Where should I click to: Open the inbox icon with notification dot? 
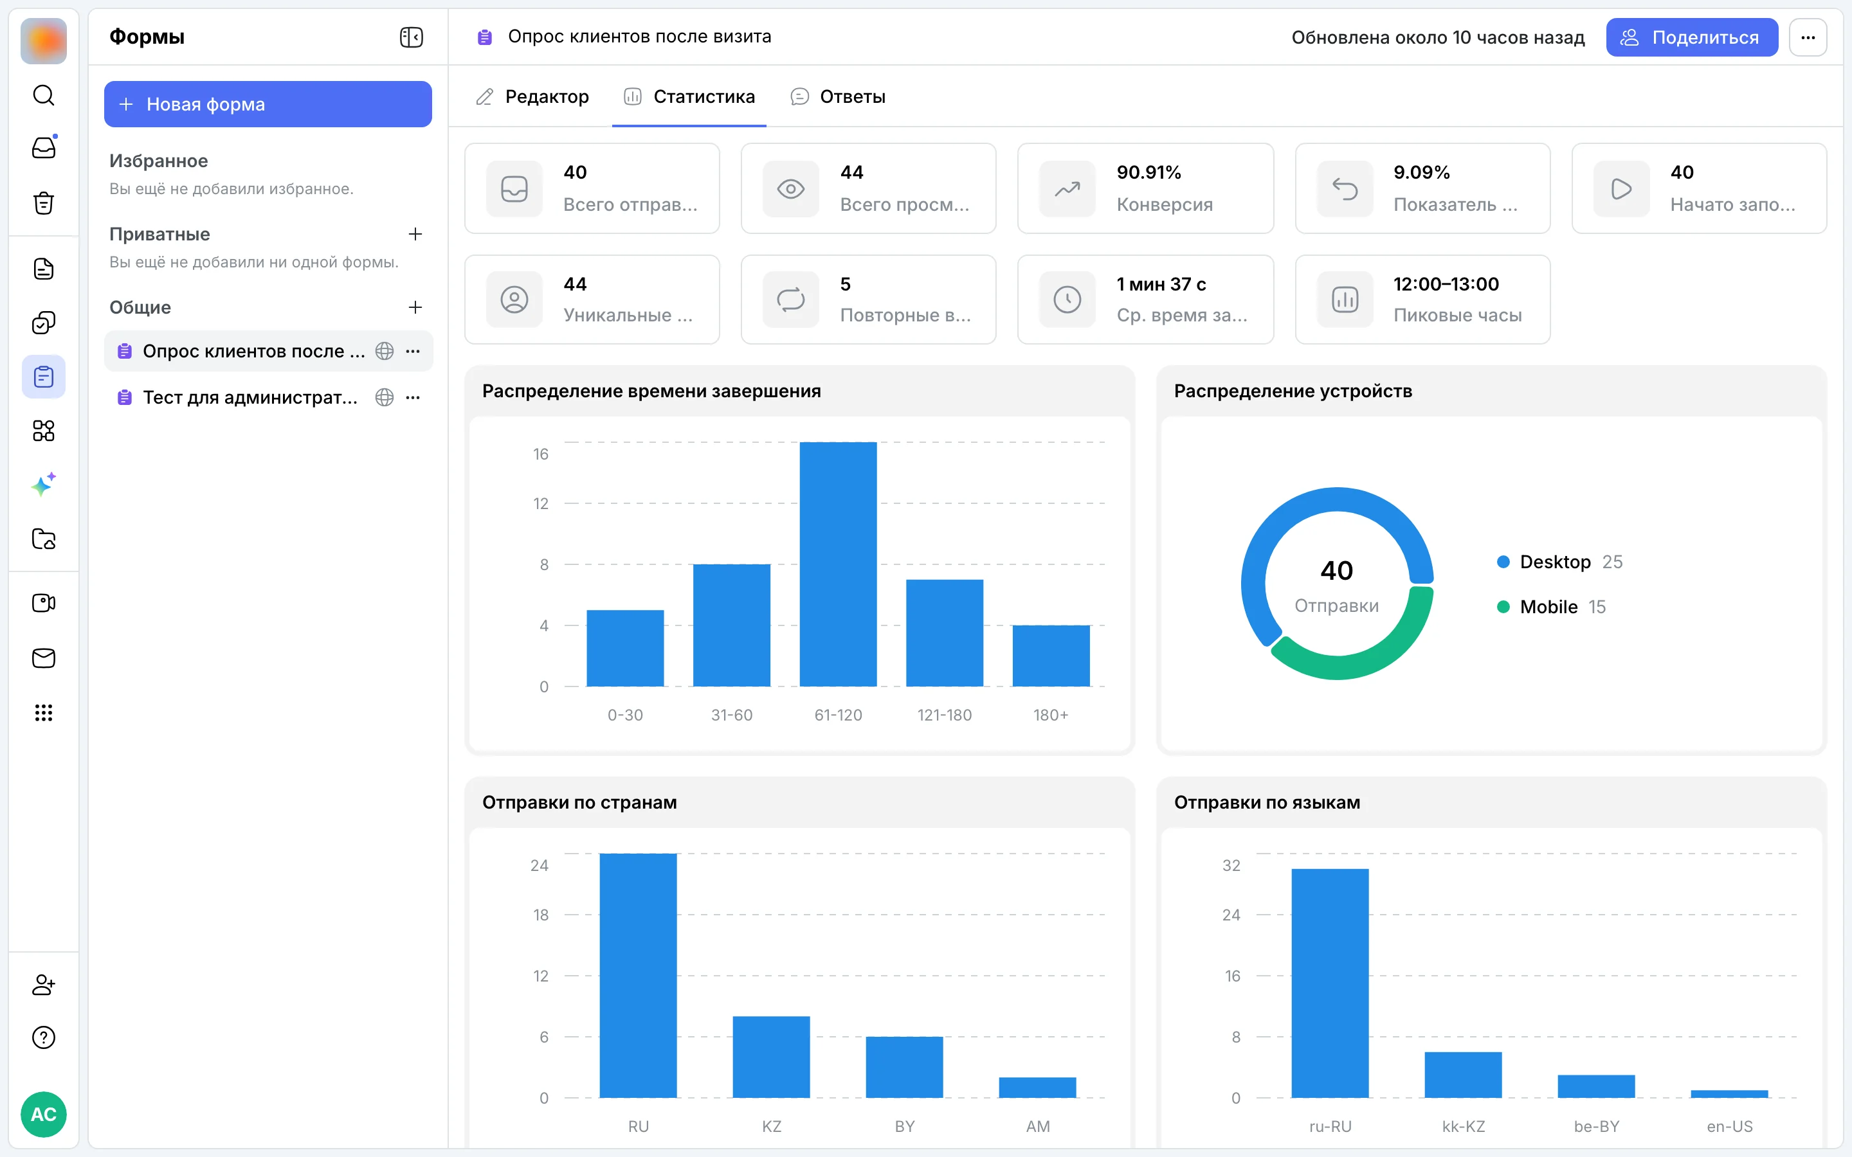click(44, 148)
